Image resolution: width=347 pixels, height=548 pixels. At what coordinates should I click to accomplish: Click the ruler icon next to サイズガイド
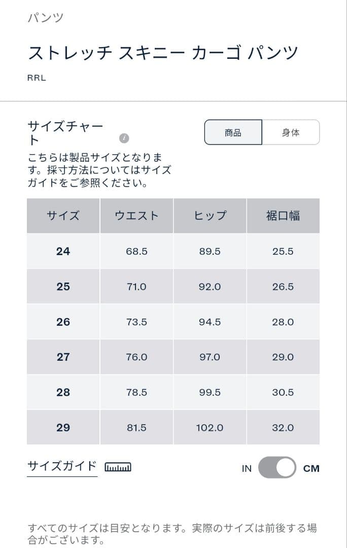pyautogui.click(x=118, y=466)
